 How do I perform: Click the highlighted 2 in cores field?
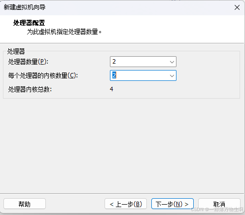[114, 75]
